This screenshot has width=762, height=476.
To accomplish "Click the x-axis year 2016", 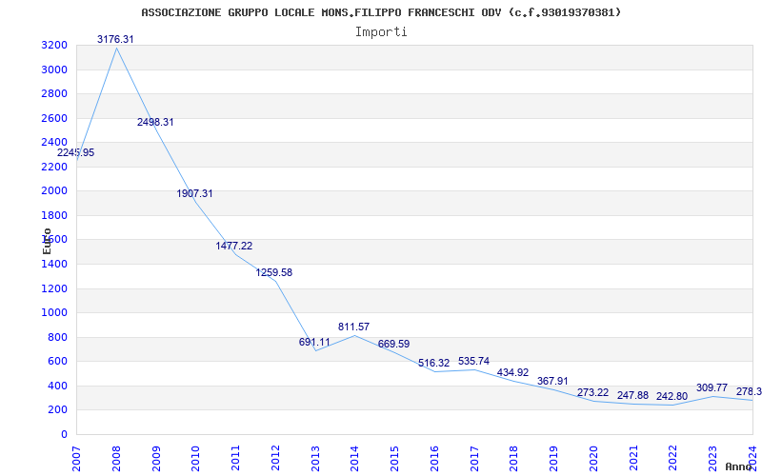I will tap(434, 458).
